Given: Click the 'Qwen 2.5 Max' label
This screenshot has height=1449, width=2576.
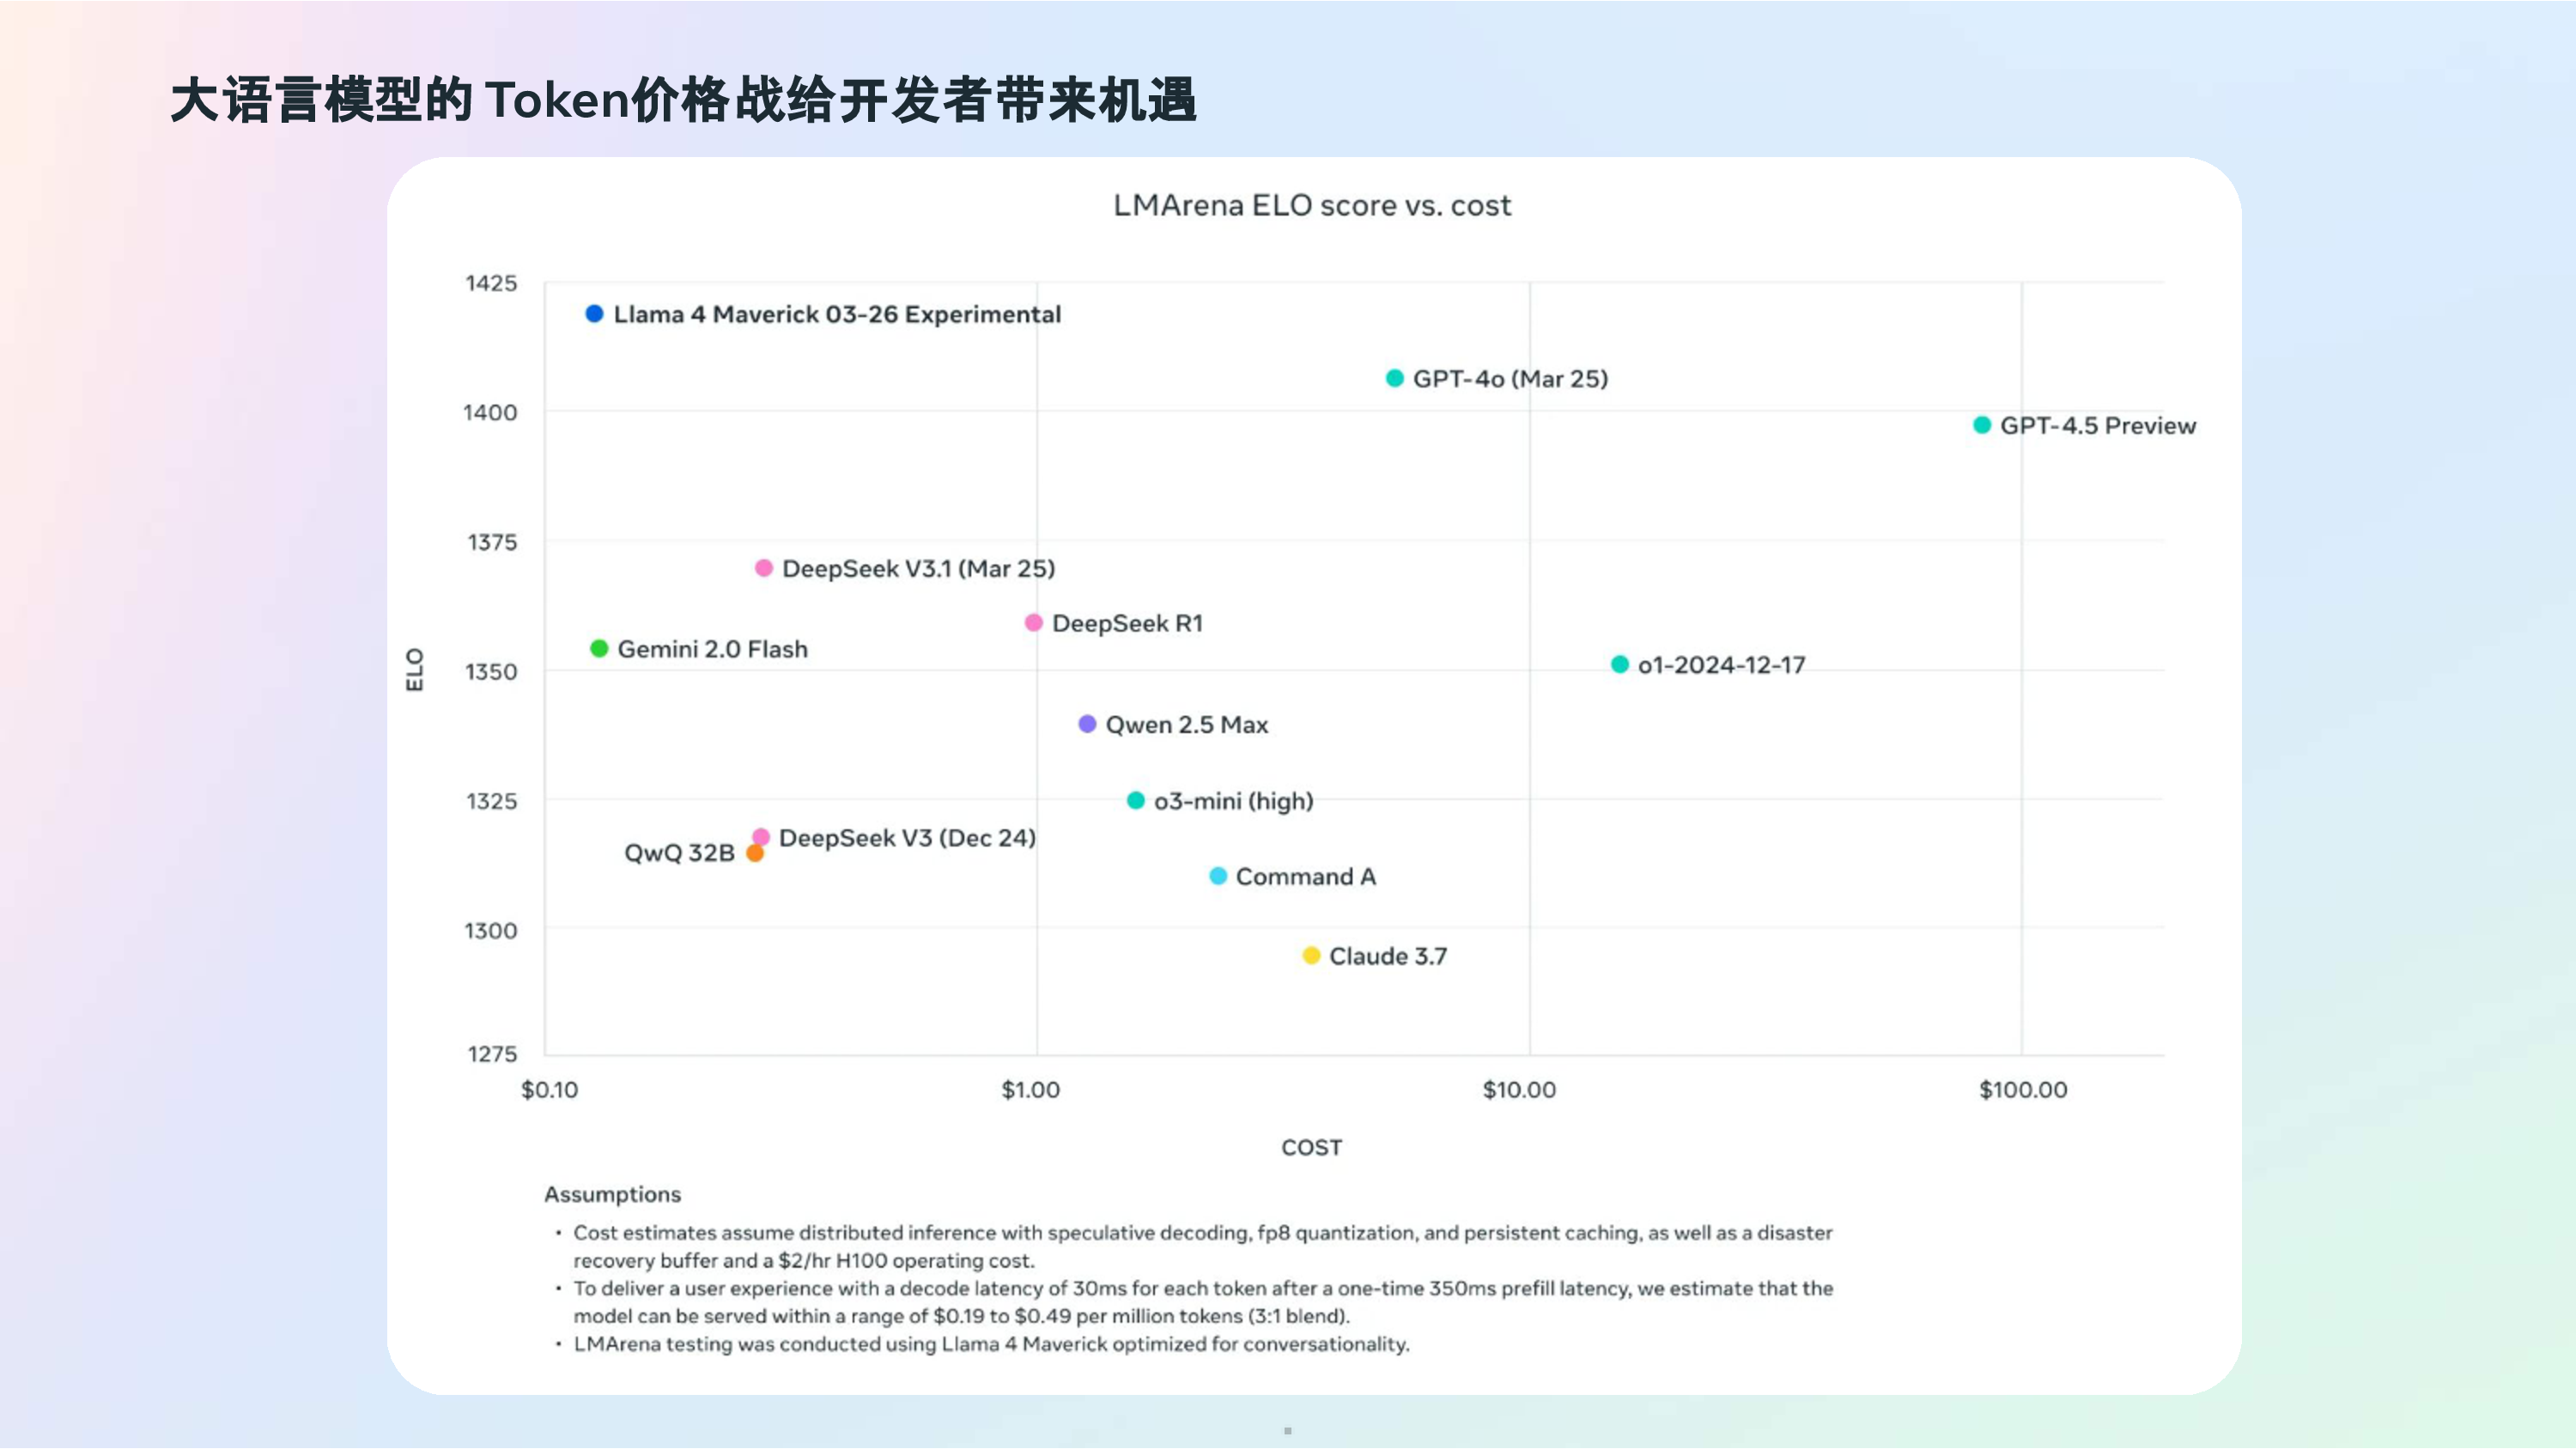Looking at the screenshot, I should [x=1186, y=725].
